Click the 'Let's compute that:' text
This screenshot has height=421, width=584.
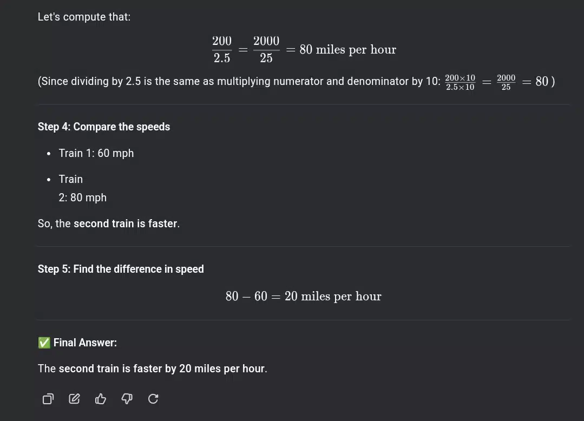(84, 17)
